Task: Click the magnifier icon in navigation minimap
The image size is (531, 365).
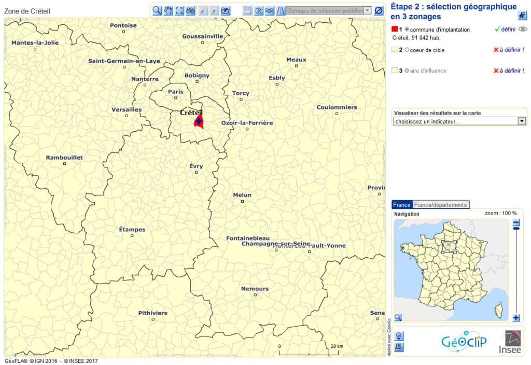Action: [x=398, y=317]
